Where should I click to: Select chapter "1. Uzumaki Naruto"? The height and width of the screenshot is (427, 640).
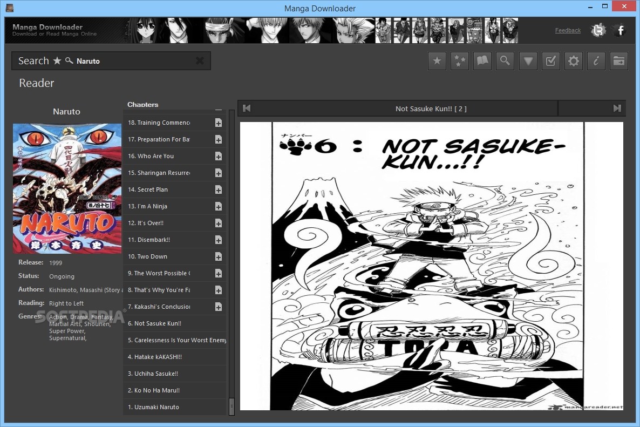pos(175,407)
